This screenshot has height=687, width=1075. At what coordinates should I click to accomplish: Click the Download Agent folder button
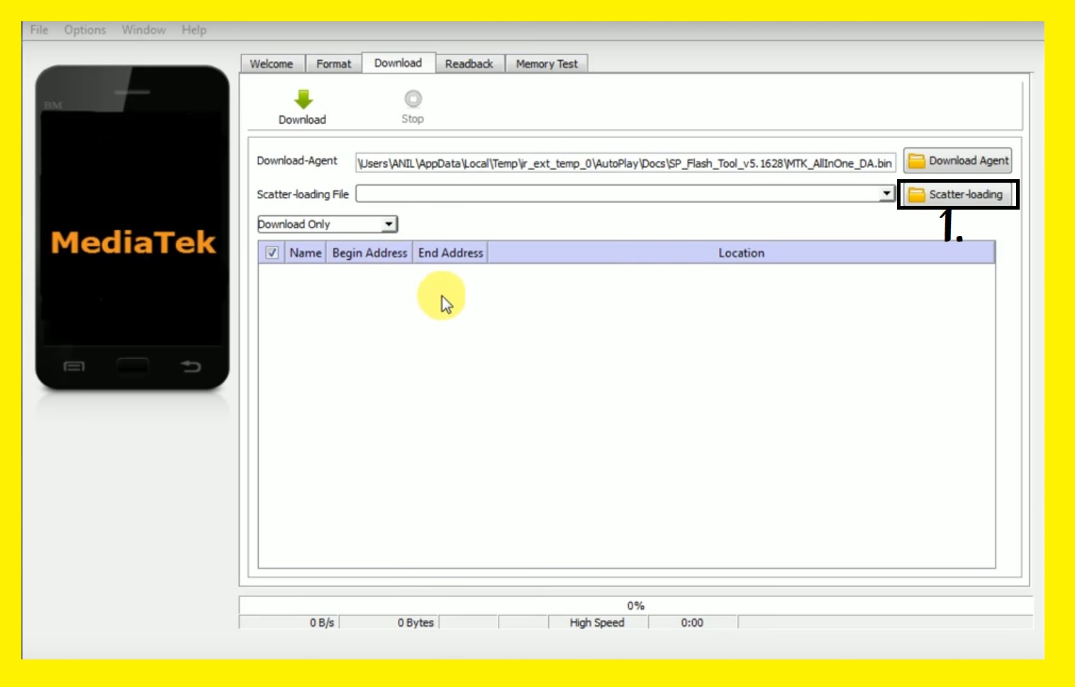coord(957,161)
